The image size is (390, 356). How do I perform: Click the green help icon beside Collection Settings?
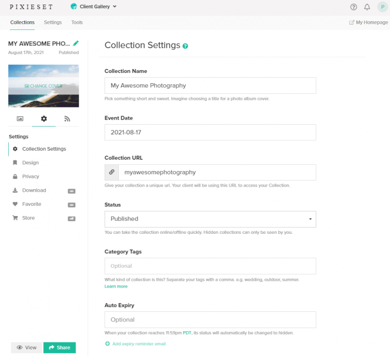click(185, 46)
